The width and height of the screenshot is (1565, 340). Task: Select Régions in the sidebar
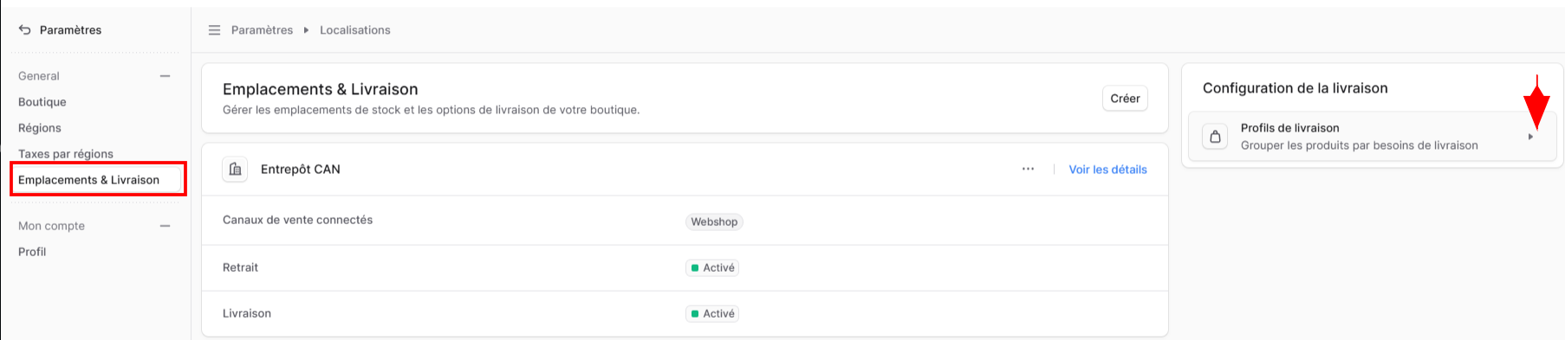[40, 128]
